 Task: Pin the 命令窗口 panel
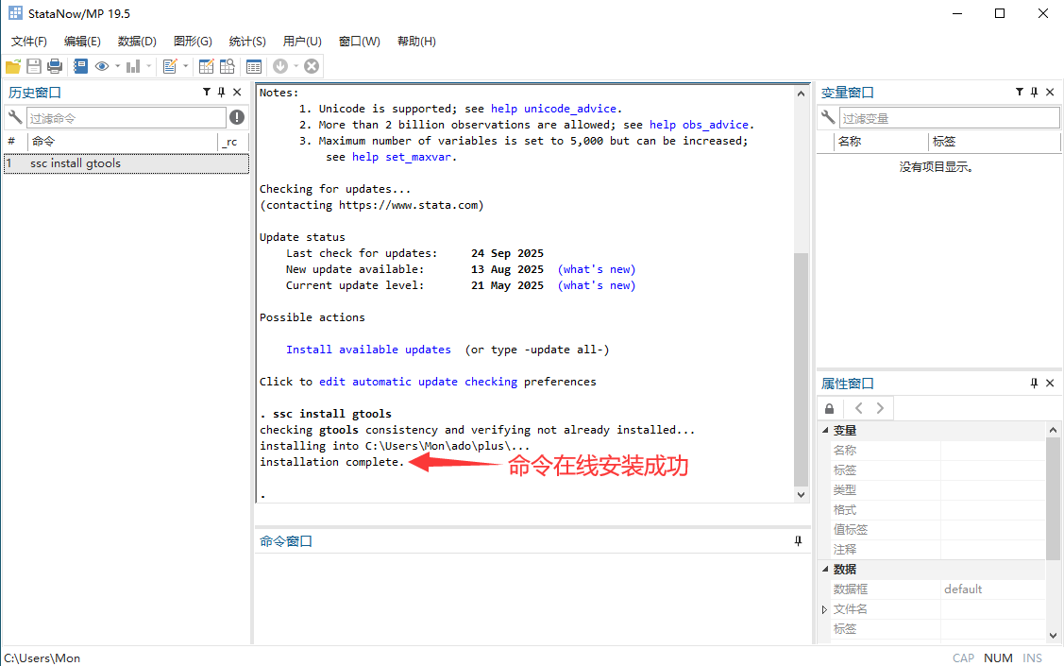coord(798,541)
